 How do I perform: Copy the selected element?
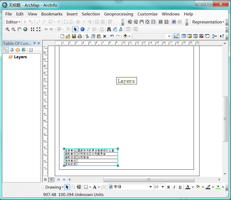tap(93, 36)
